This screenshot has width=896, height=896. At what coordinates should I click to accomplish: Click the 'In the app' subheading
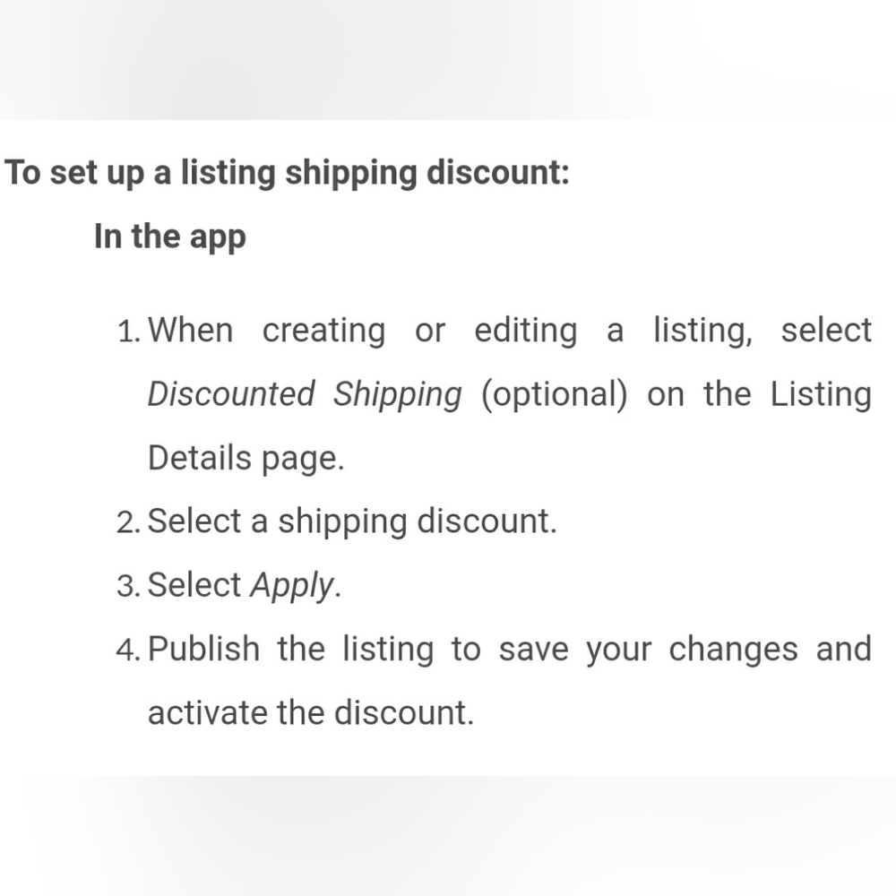pyautogui.click(x=169, y=237)
